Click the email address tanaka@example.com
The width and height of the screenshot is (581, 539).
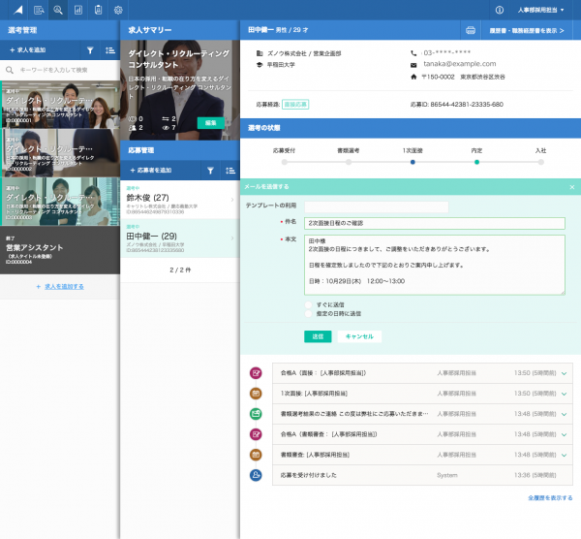pyautogui.click(x=459, y=64)
